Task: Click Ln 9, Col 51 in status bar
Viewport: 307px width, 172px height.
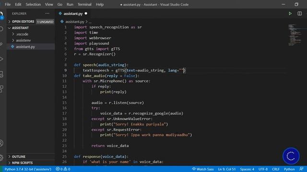Action: [x=227, y=169]
